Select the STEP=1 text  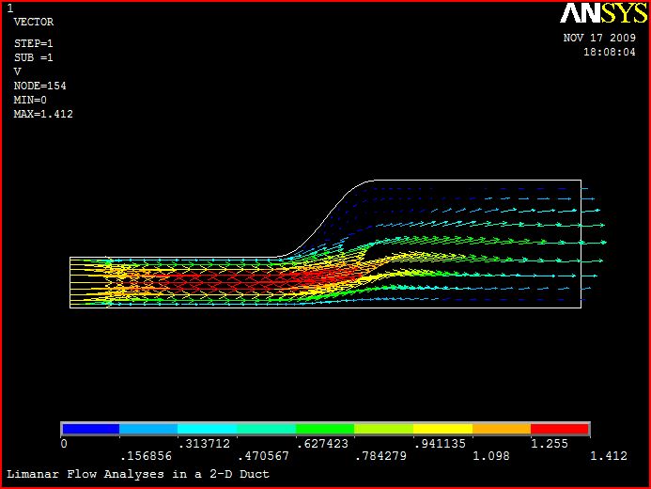pyautogui.click(x=34, y=44)
